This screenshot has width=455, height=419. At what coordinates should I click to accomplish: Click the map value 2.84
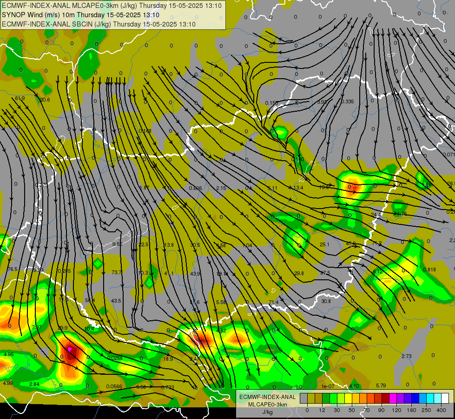click(34, 384)
